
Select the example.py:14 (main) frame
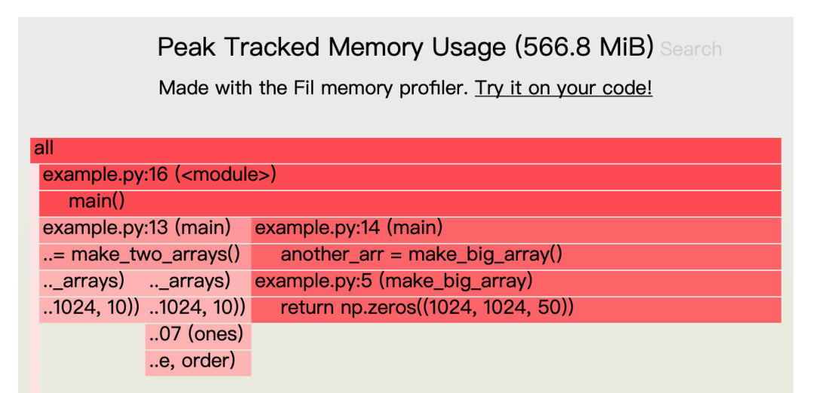click(x=516, y=228)
